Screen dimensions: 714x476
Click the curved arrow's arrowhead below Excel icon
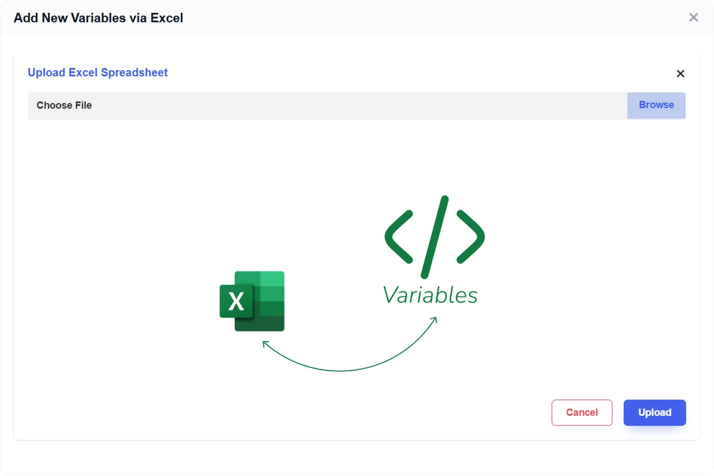pyautogui.click(x=266, y=344)
